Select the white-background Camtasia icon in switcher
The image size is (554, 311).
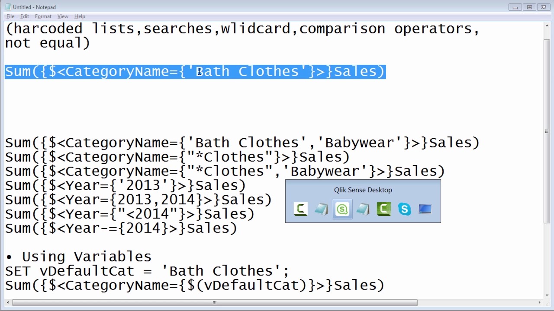coord(301,209)
